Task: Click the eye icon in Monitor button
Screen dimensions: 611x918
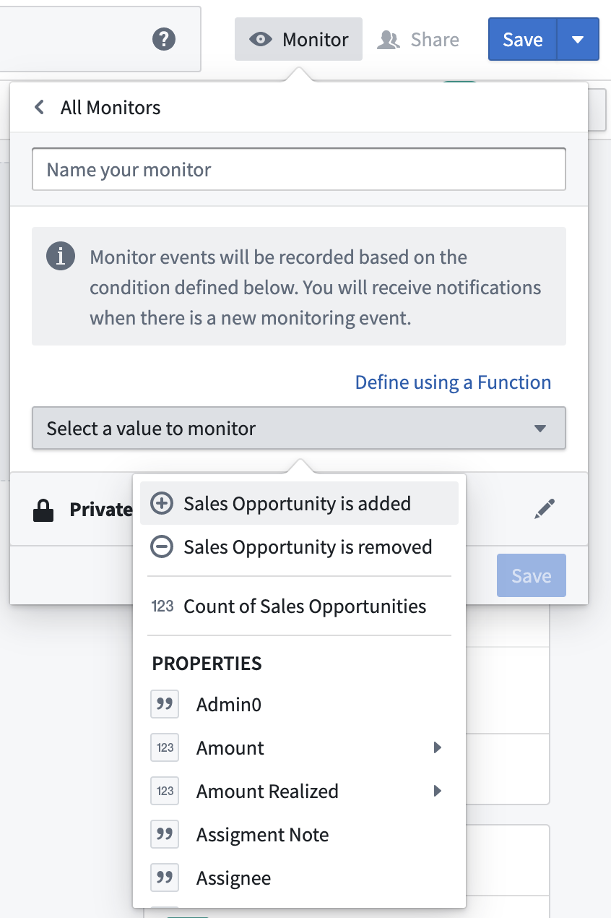Action: [x=260, y=39]
